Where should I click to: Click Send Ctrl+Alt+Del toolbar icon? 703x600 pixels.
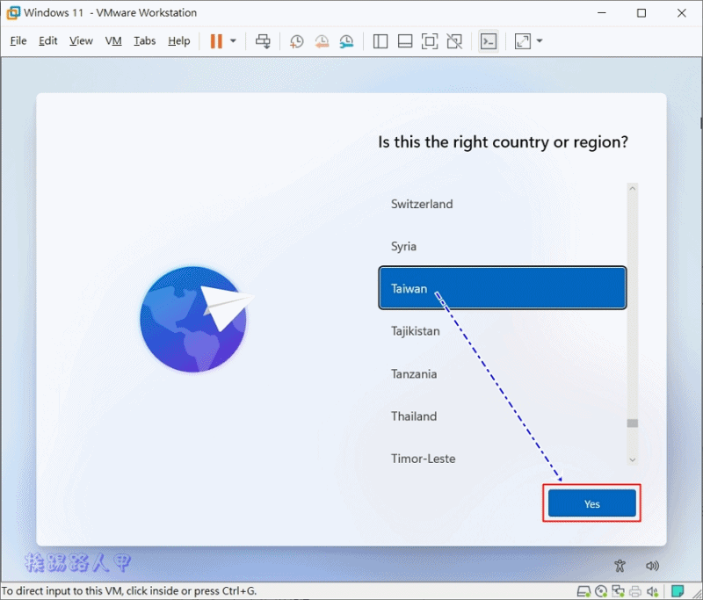(x=263, y=41)
